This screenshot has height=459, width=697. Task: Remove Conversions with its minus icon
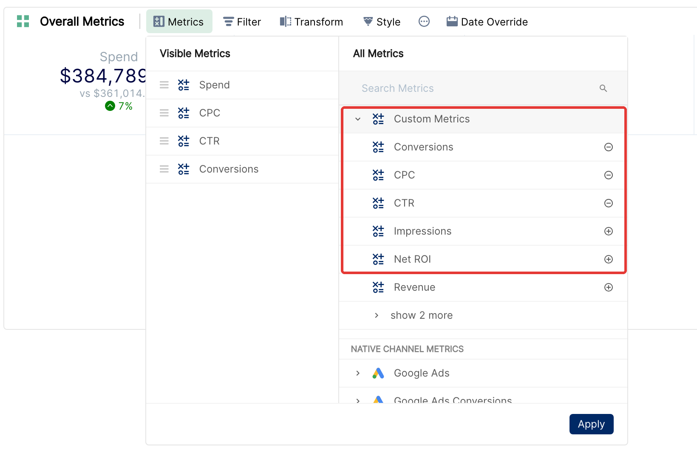609,147
